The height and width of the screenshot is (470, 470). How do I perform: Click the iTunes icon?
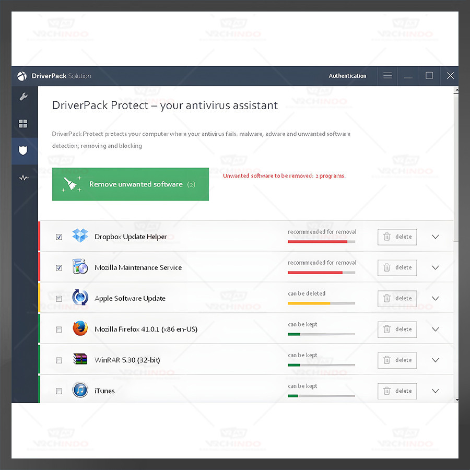[80, 390]
